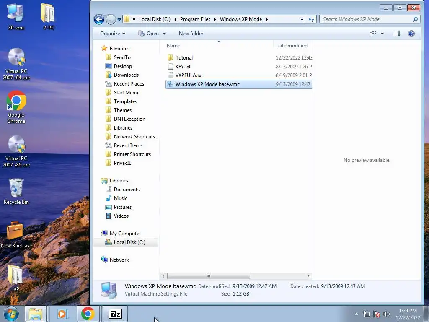Select the VXPEULA.txt file
429x322 pixels.
(x=239, y=75)
